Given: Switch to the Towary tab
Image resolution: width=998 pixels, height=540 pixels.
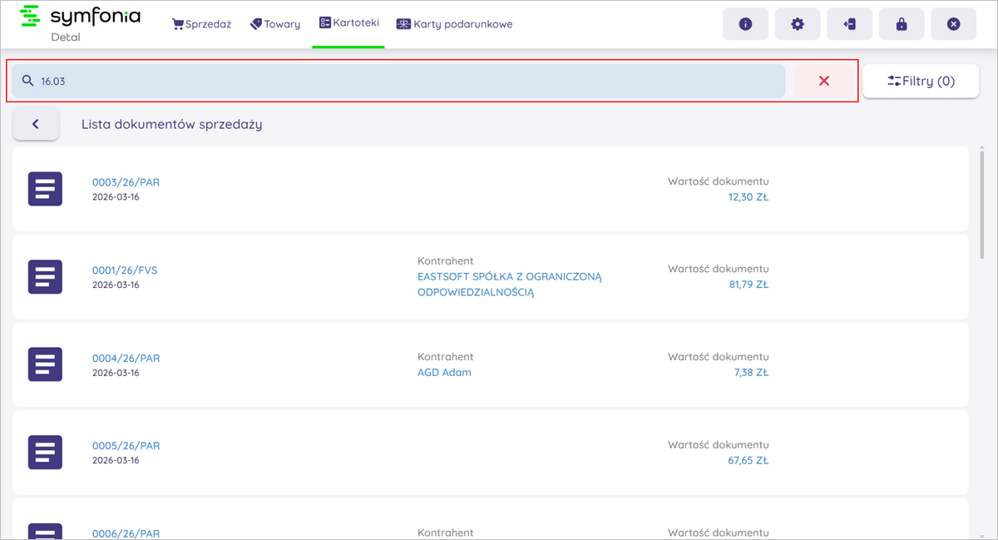Looking at the screenshot, I should 275,24.
